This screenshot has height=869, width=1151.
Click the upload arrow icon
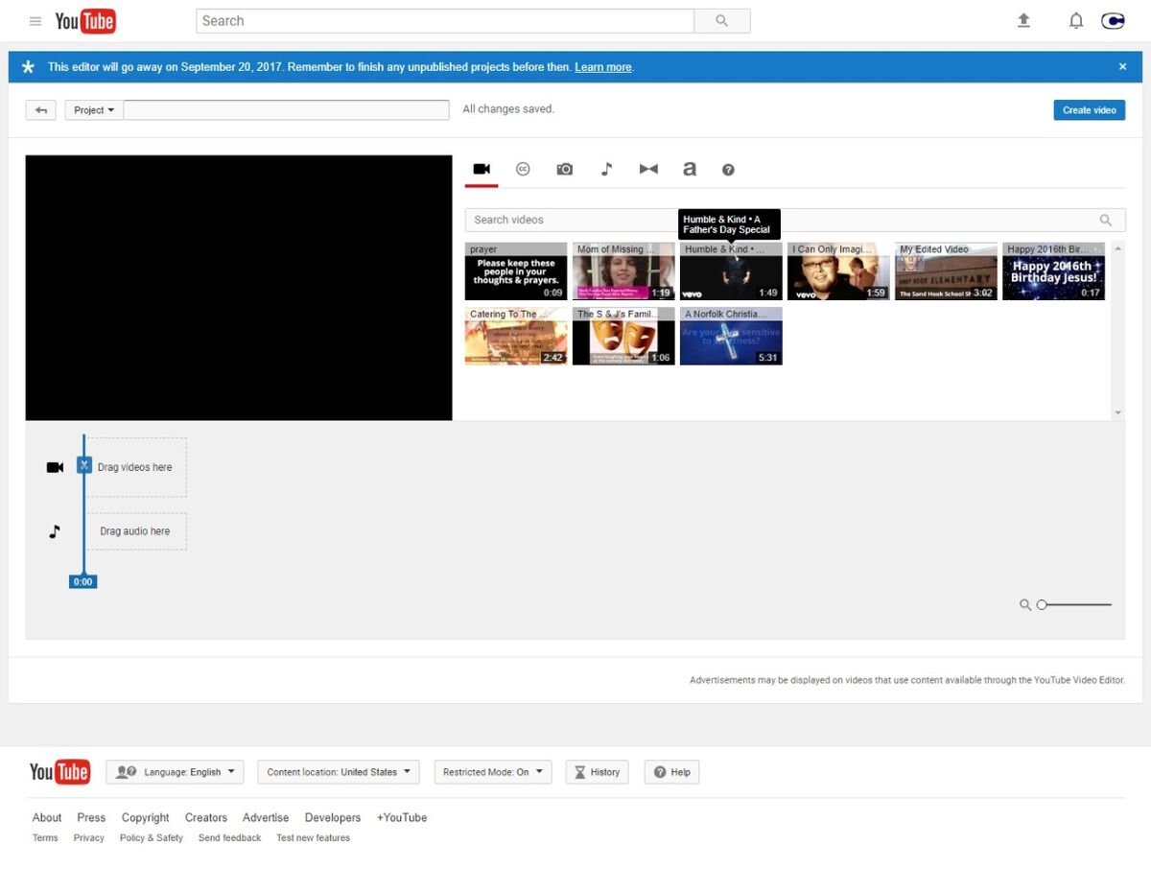click(1023, 21)
